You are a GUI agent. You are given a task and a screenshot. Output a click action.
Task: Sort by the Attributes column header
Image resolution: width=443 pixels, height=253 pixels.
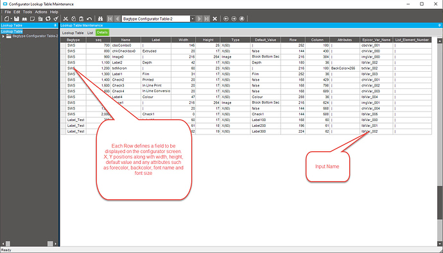(344, 40)
